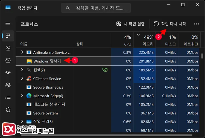Screen dimensions: 205x138
Task: Select the Secure Biometrics process name
Action: coord(48,87)
